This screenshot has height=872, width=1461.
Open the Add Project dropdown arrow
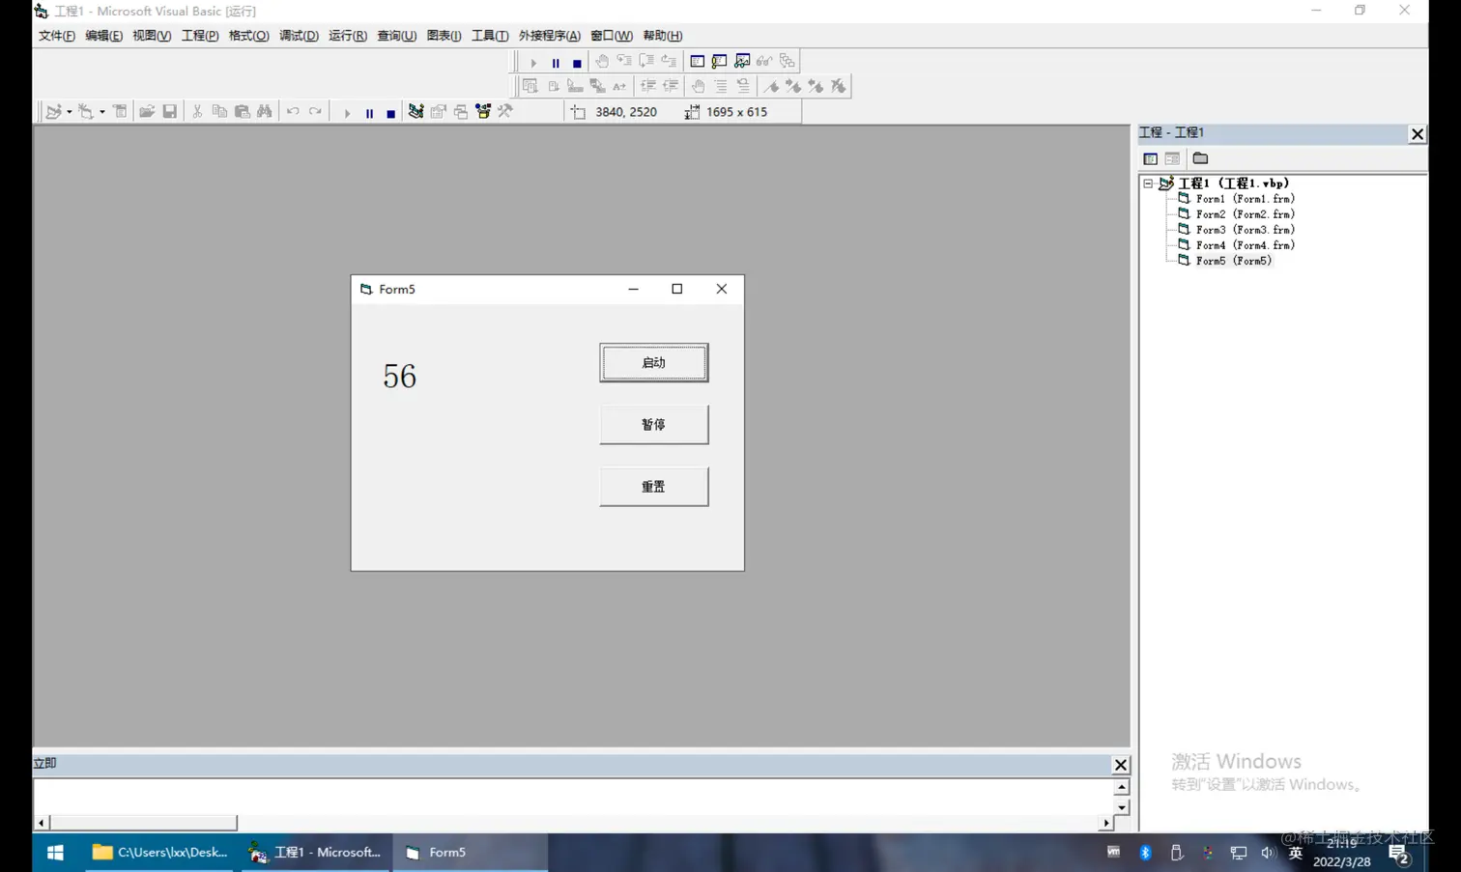[x=69, y=112]
